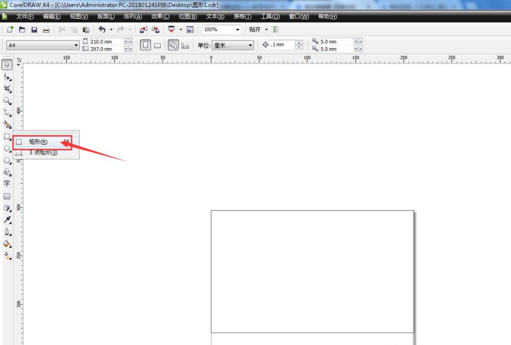Select the Zoom magnifier tool
Image resolution: width=511 pixels, height=345 pixels.
point(7,101)
